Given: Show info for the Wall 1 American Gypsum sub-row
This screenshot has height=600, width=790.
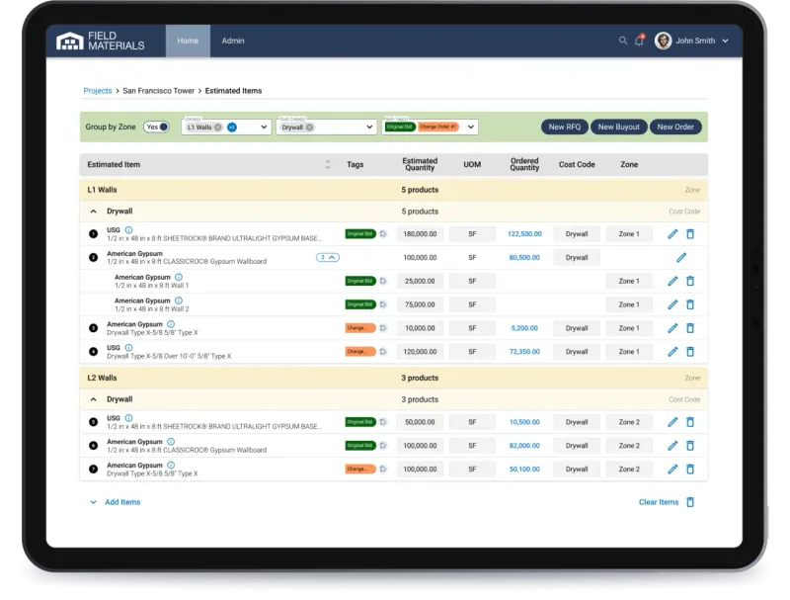Looking at the screenshot, I should click(x=179, y=278).
